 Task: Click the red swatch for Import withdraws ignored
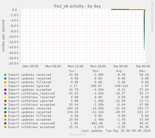pos(5,101)
